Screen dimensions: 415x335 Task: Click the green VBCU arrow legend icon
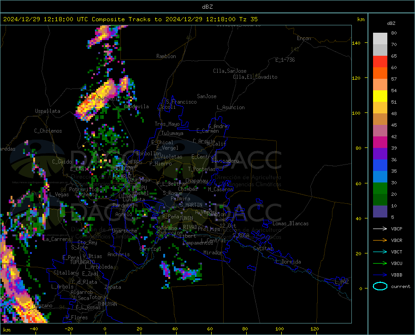pyautogui.click(x=380, y=264)
